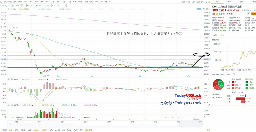The height and width of the screenshot is (132, 256).
Task: Toggle the ARBR indicator
Action: coord(57,130)
